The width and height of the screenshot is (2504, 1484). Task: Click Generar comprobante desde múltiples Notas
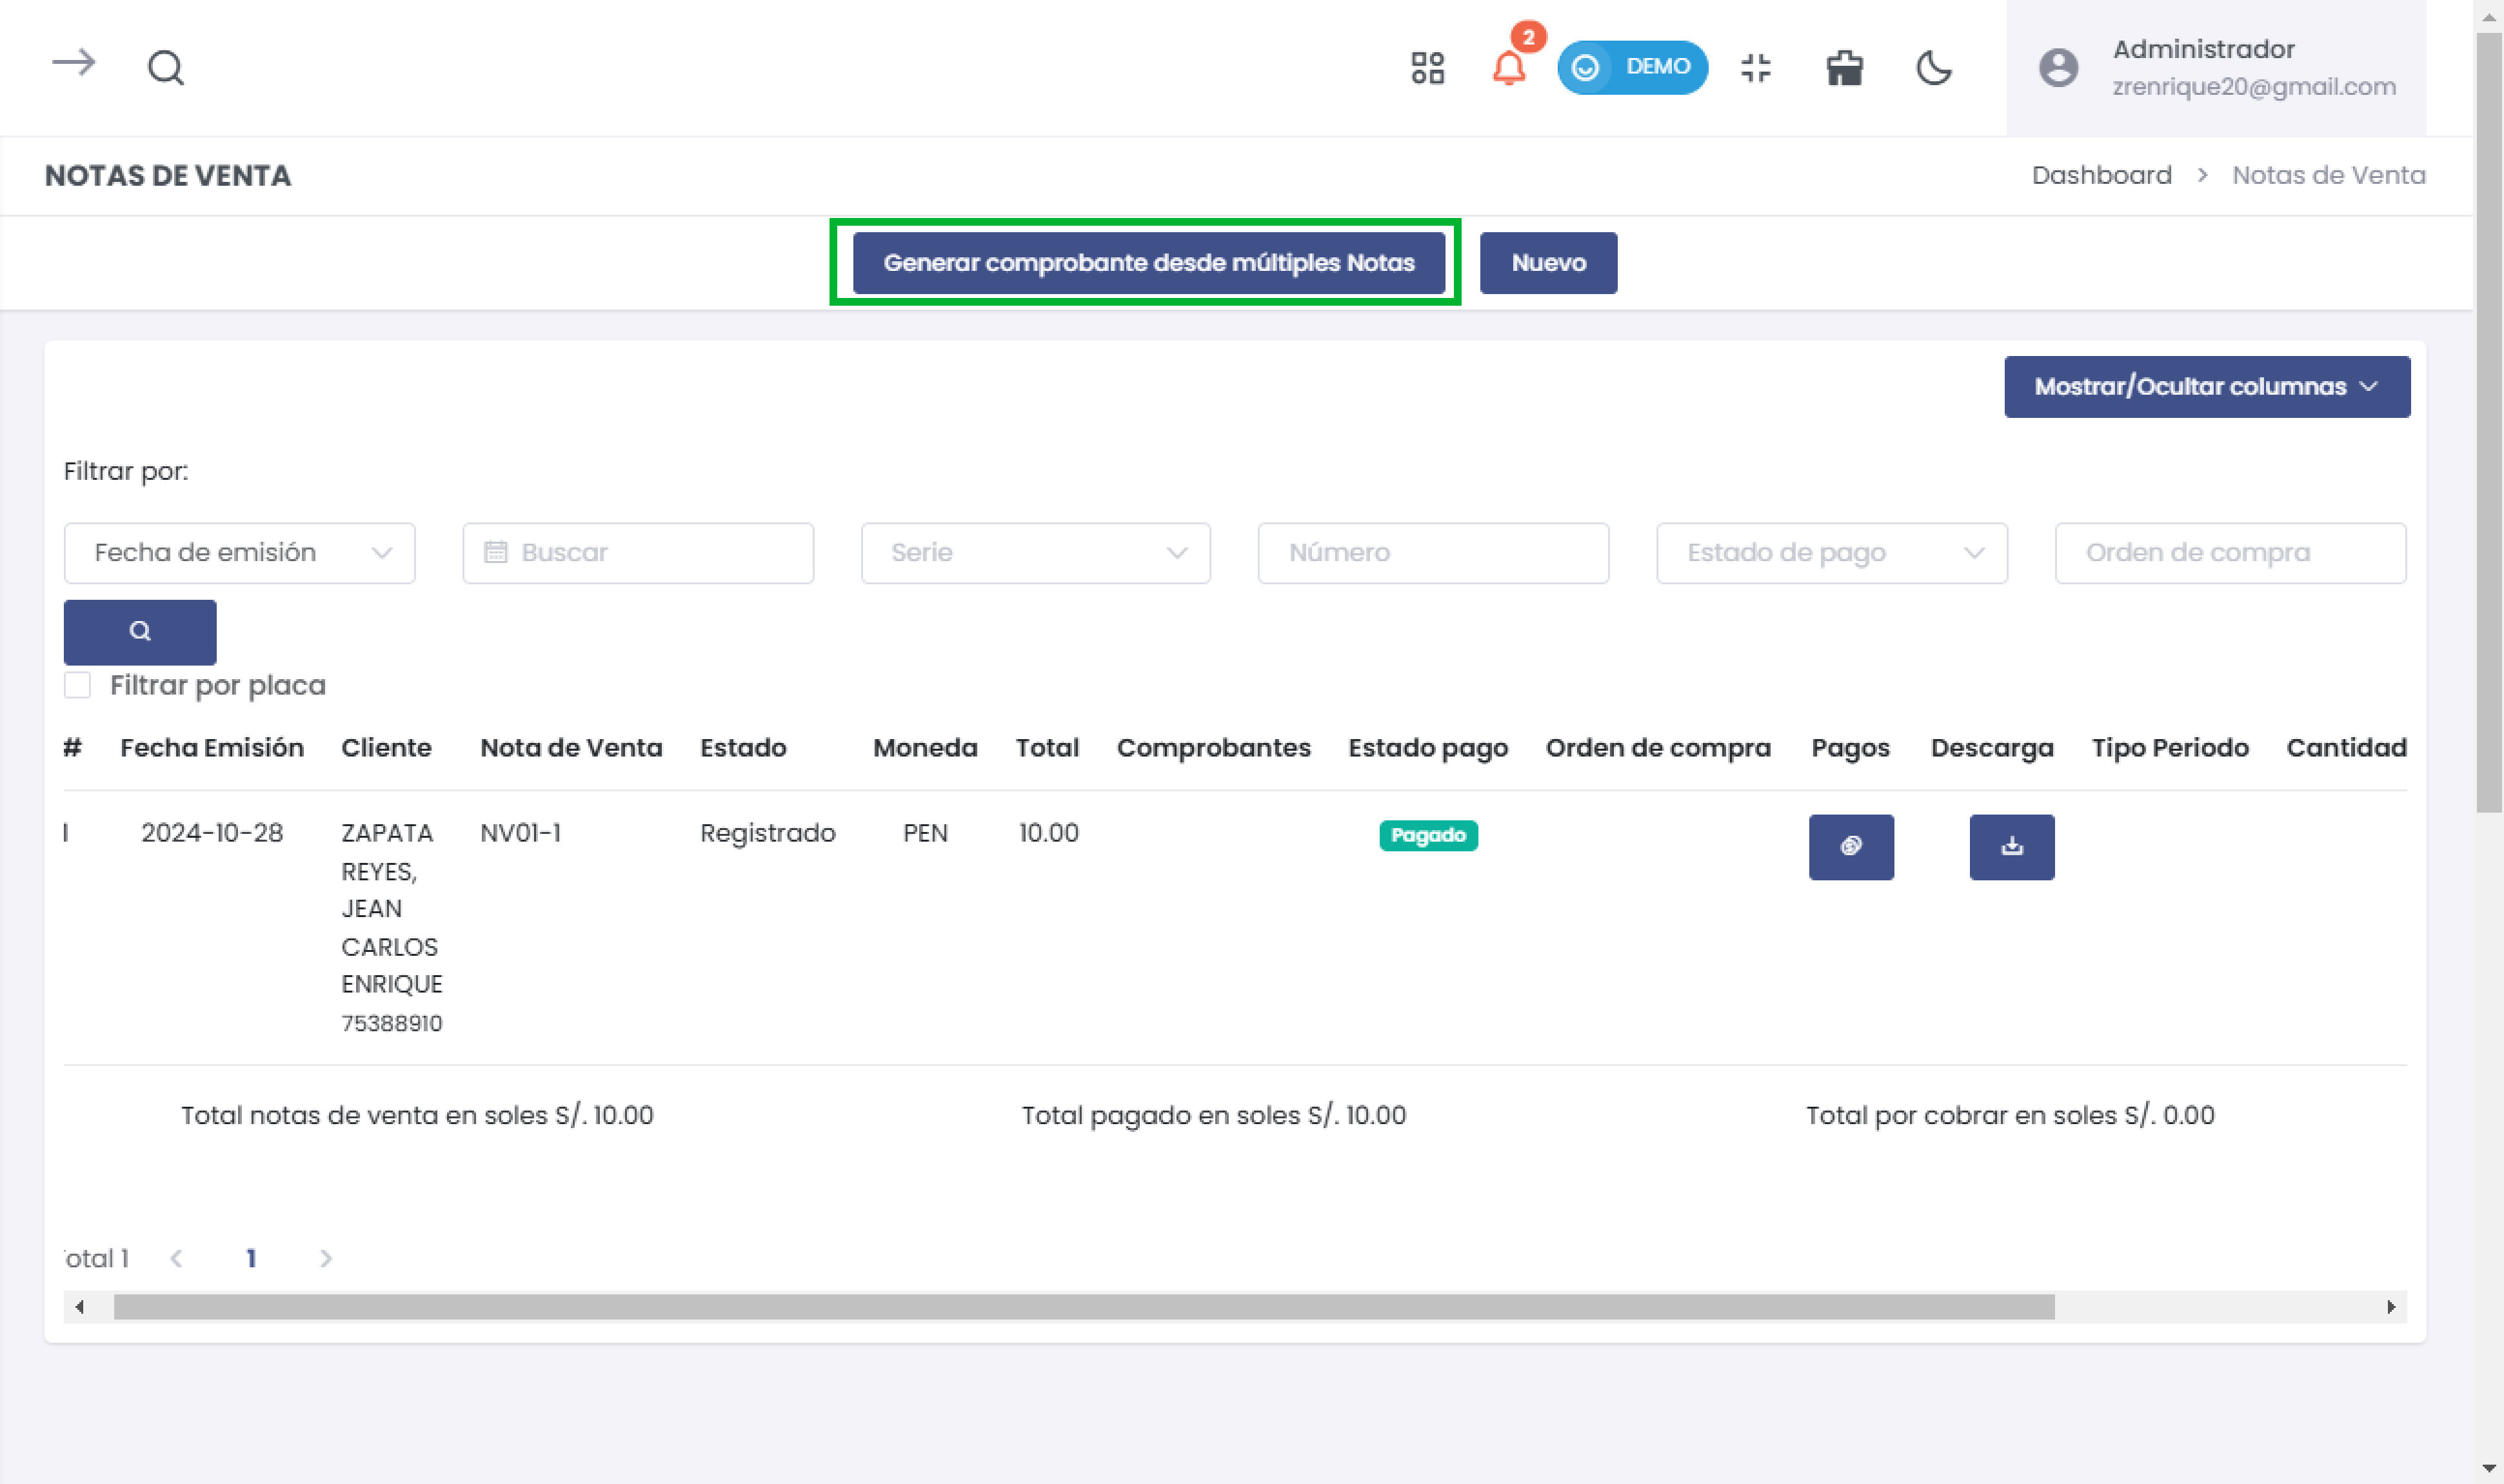1148,263
